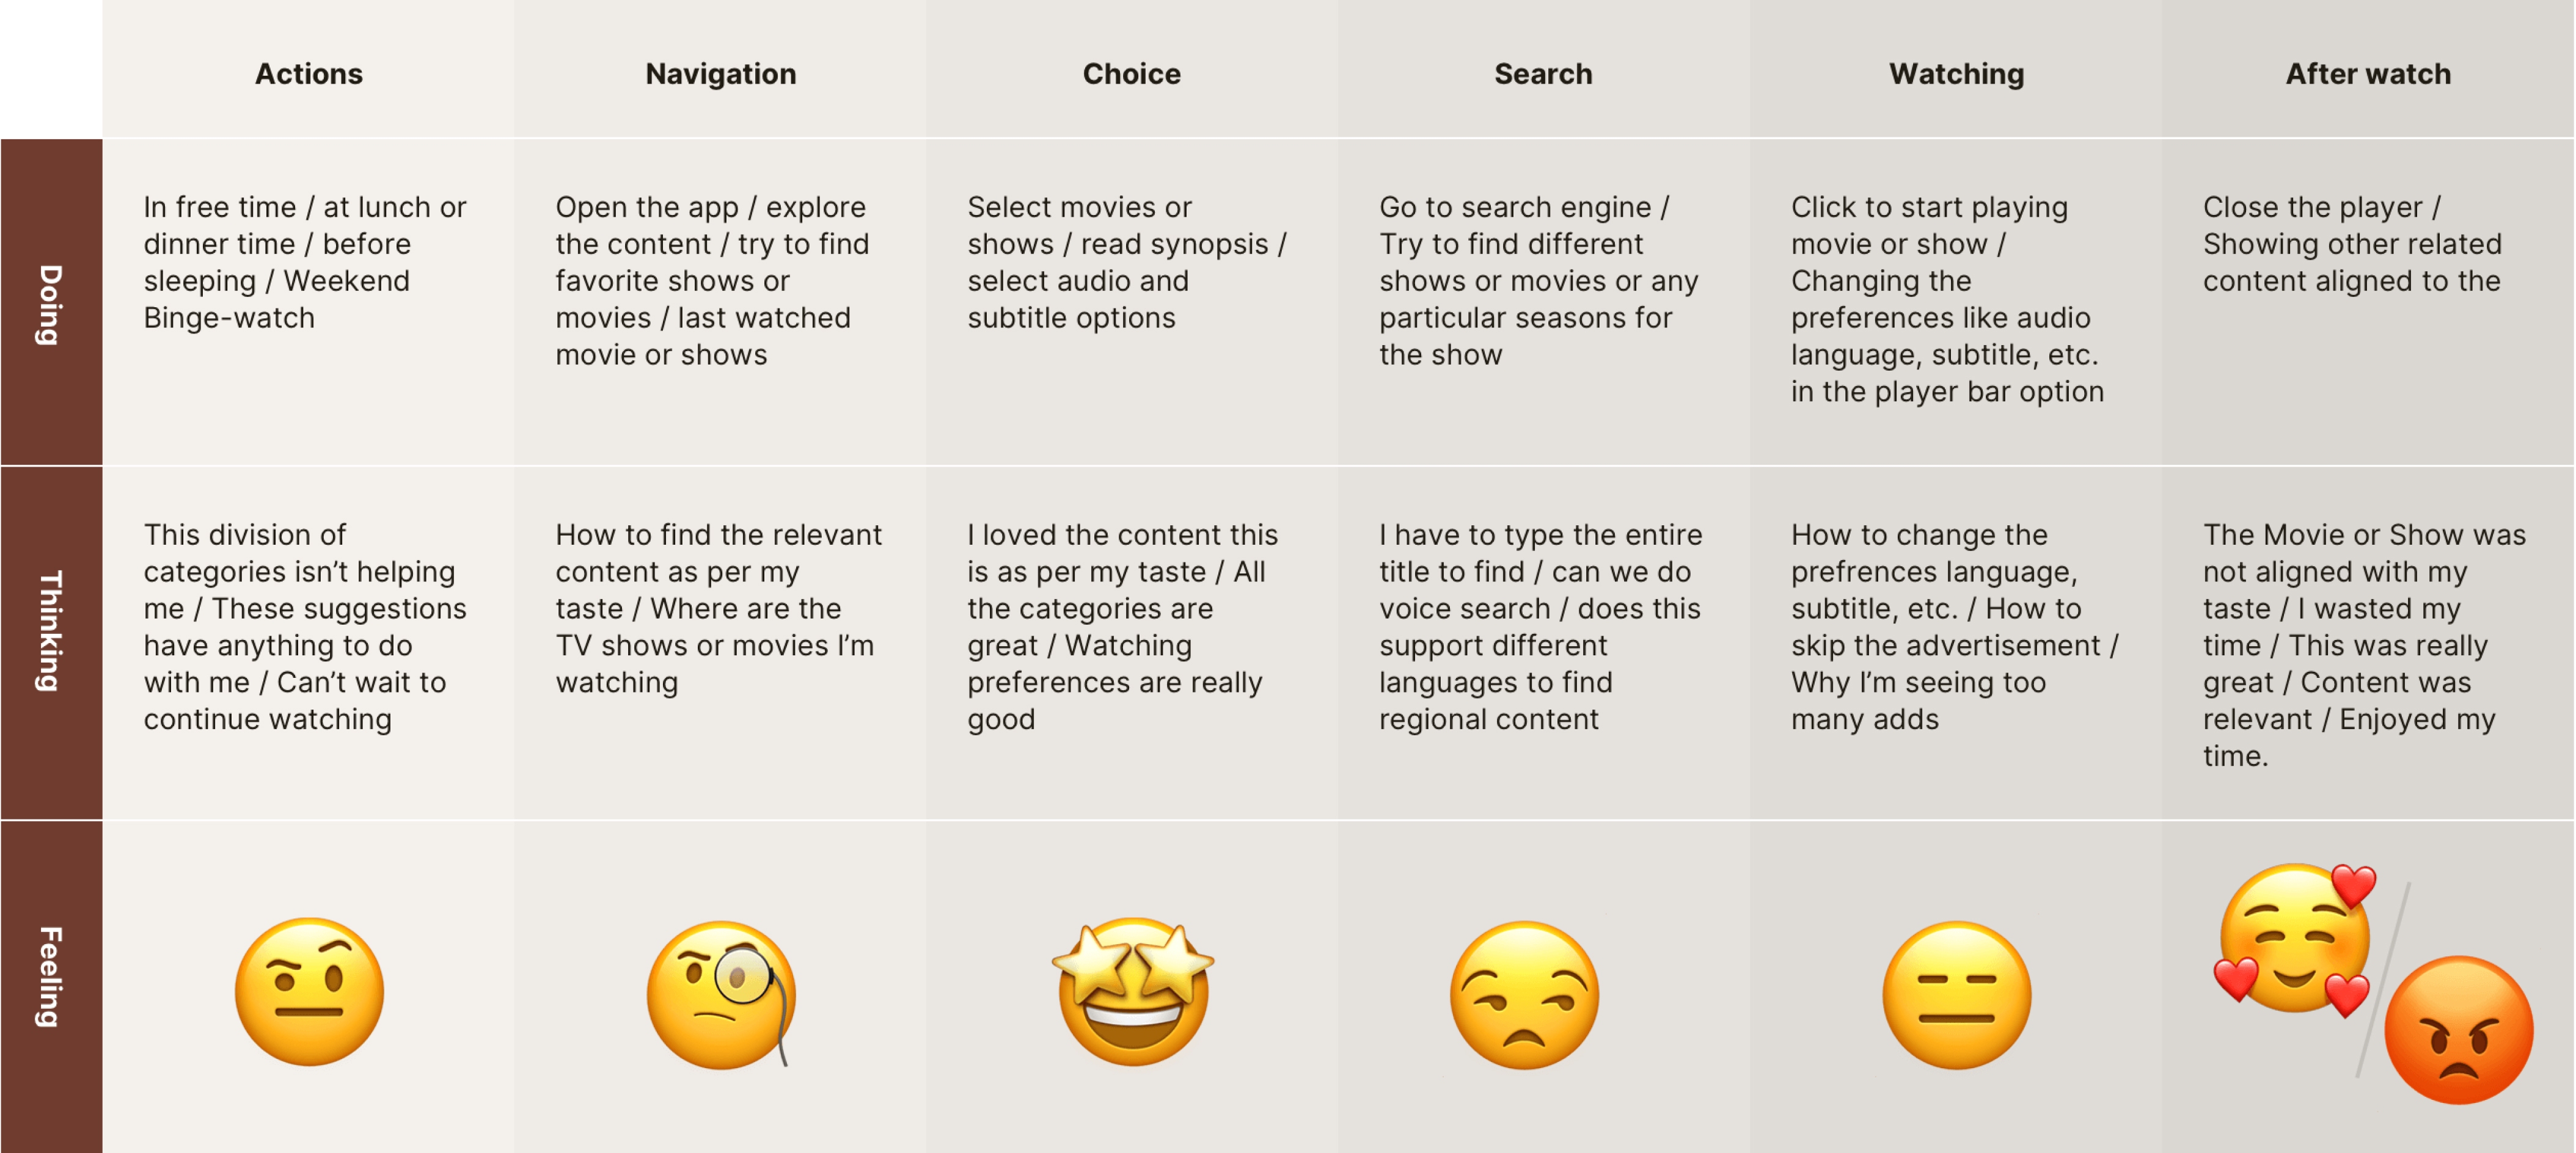Click the Thinking row label

(50, 630)
